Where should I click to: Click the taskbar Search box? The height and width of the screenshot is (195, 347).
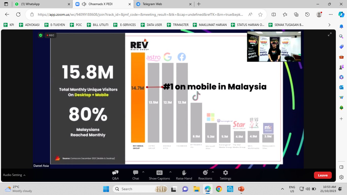point(140,189)
